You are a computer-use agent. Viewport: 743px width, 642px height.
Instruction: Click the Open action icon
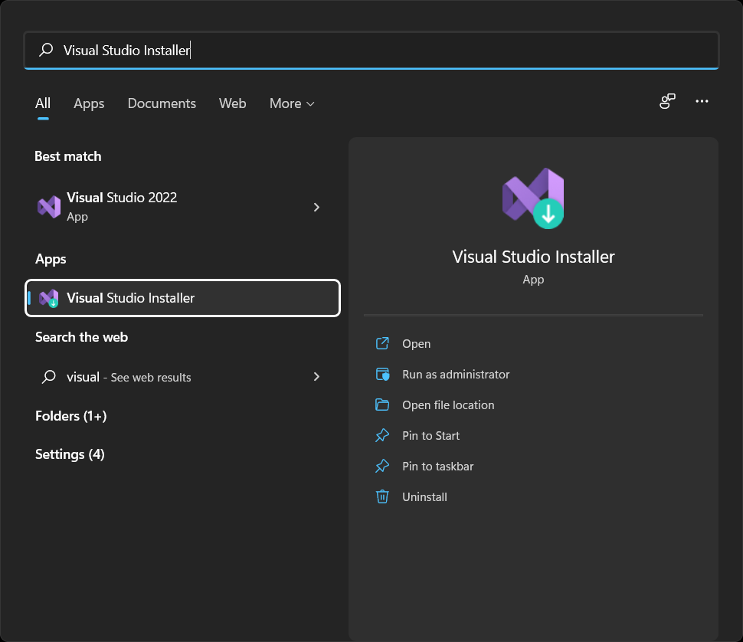(382, 343)
